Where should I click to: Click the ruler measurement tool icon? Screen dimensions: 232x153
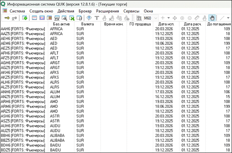click(x=197, y=18)
